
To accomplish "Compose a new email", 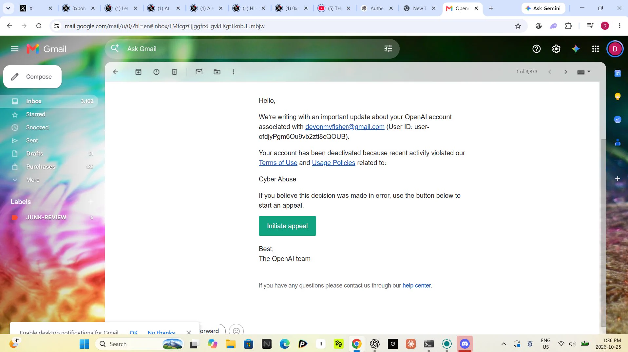I will [x=32, y=77].
